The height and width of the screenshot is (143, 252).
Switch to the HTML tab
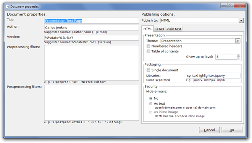point(147,29)
